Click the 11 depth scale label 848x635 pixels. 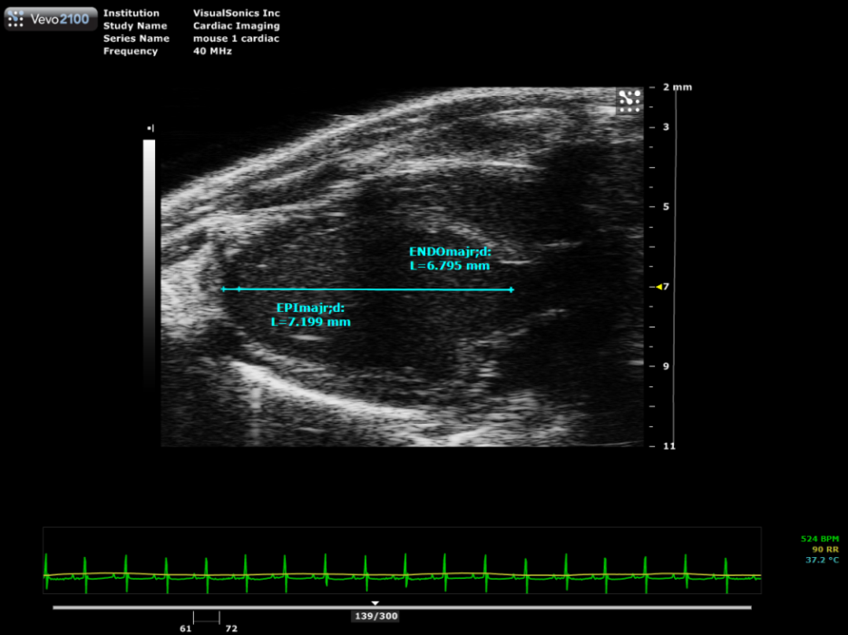coord(669,446)
